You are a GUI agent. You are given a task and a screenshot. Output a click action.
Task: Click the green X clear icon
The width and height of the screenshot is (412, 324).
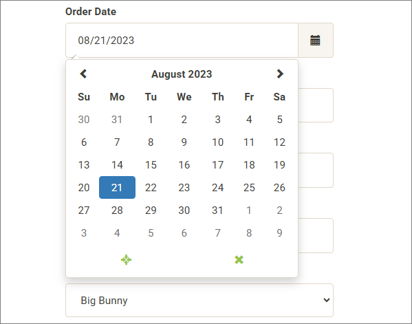(239, 259)
